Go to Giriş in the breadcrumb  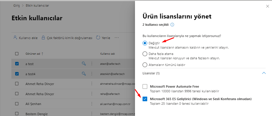(17, 5)
